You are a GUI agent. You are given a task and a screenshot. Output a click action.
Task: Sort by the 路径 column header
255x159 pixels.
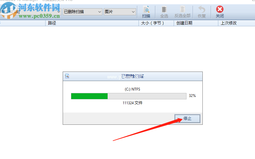tap(92, 23)
